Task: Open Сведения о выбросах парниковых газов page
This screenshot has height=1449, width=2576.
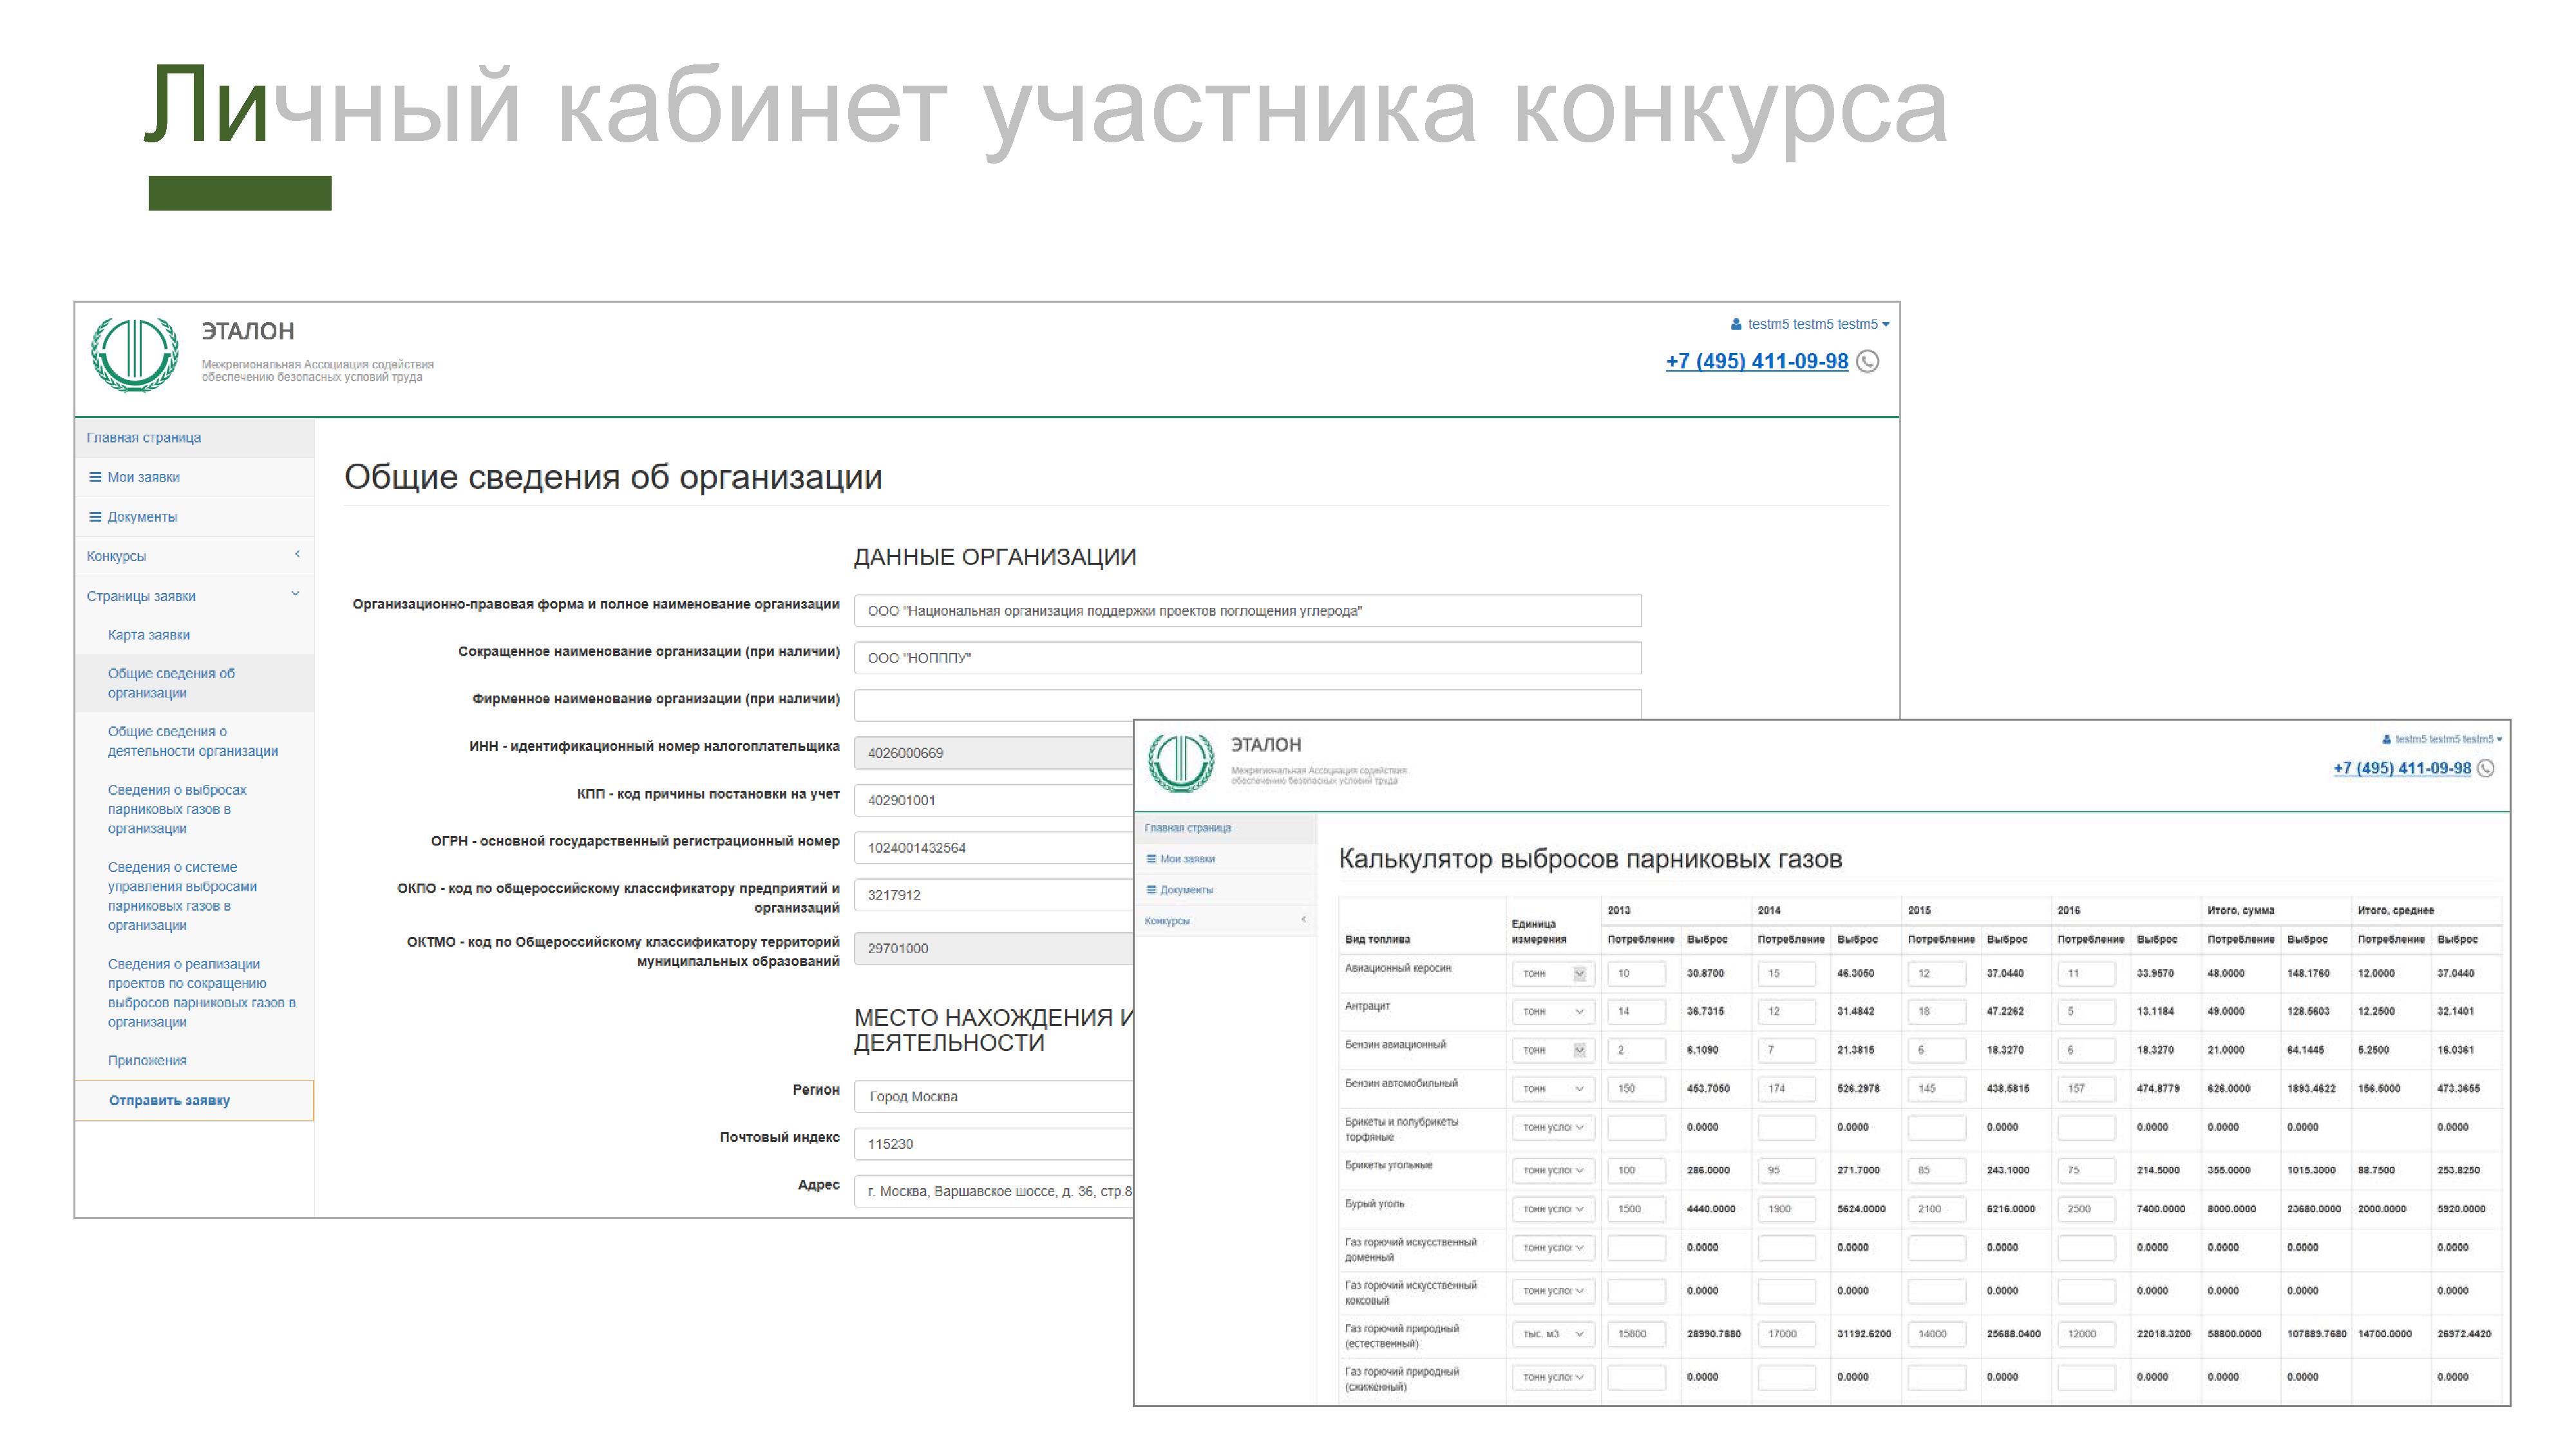Action: click(x=177, y=809)
